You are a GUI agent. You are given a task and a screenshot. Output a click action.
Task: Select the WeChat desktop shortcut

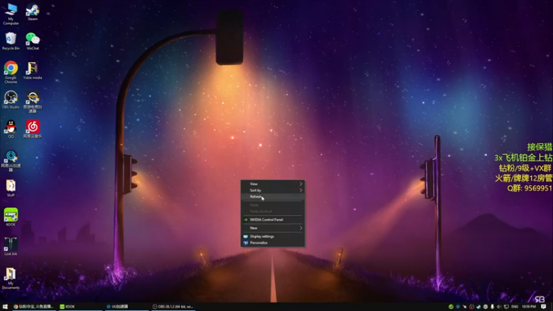[x=32, y=41]
